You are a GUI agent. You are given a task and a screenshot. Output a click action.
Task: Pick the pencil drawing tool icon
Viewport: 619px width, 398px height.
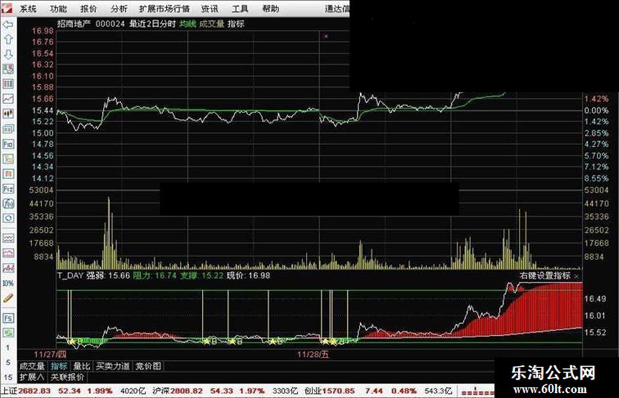(x=8, y=298)
